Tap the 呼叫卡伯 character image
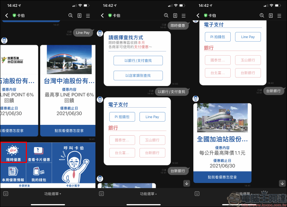 point(74,165)
